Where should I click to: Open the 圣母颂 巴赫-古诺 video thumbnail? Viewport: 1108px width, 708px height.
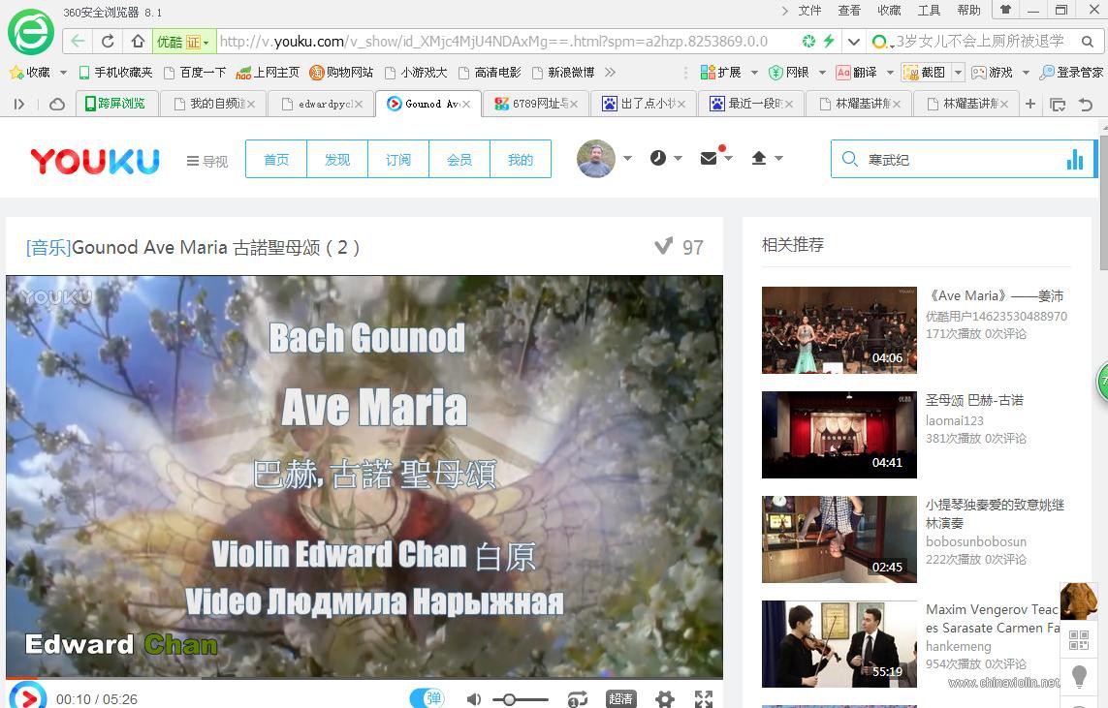[x=839, y=434]
